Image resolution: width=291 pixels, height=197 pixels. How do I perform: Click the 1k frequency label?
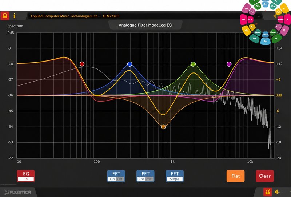(172, 162)
